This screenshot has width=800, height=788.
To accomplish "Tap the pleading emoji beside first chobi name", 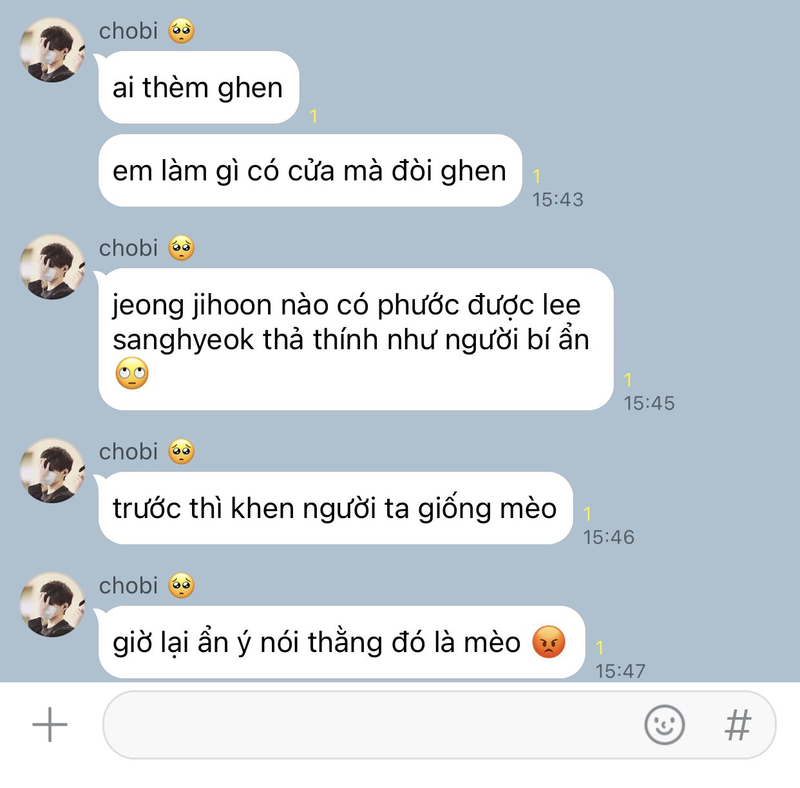I will [x=182, y=31].
